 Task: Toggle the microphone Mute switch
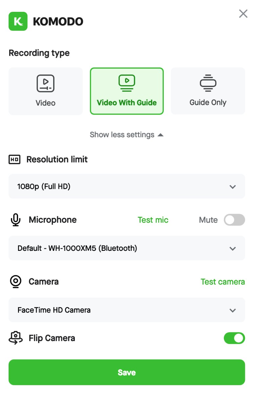point(234,220)
